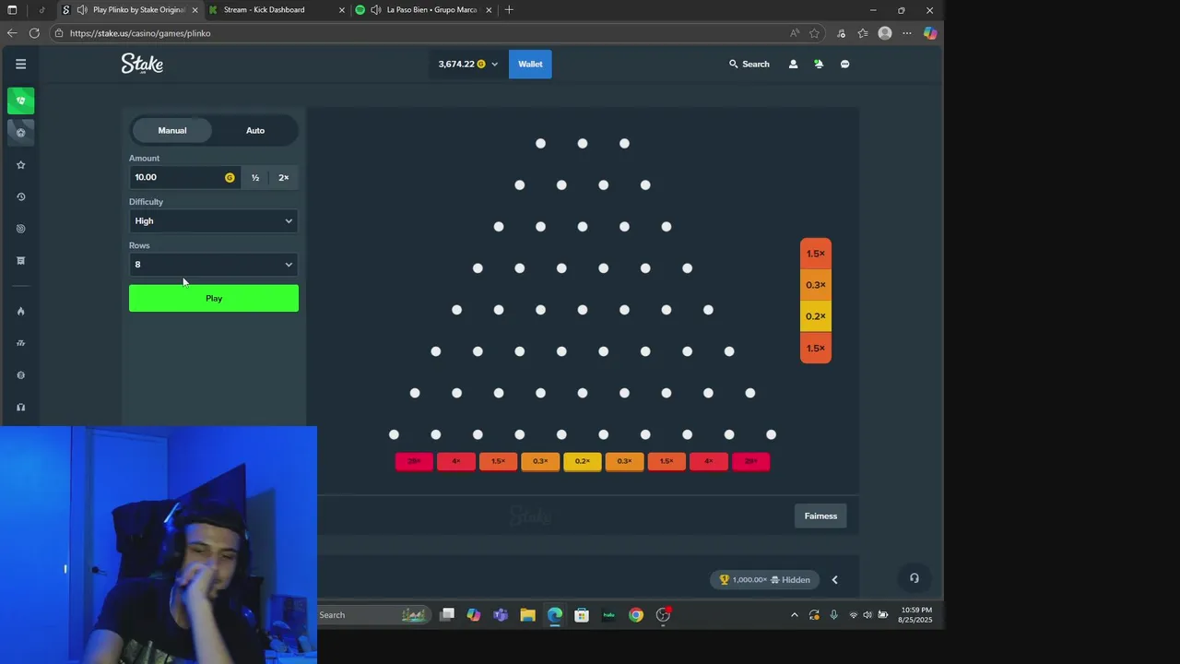The height and width of the screenshot is (664, 1180).
Task: Click the flame icon in sidebar
Action: [x=20, y=311]
